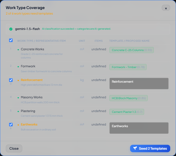Click 'Bulk excavation in ordinary soil'
This screenshot has height=156, width=176.
[38, 130]
